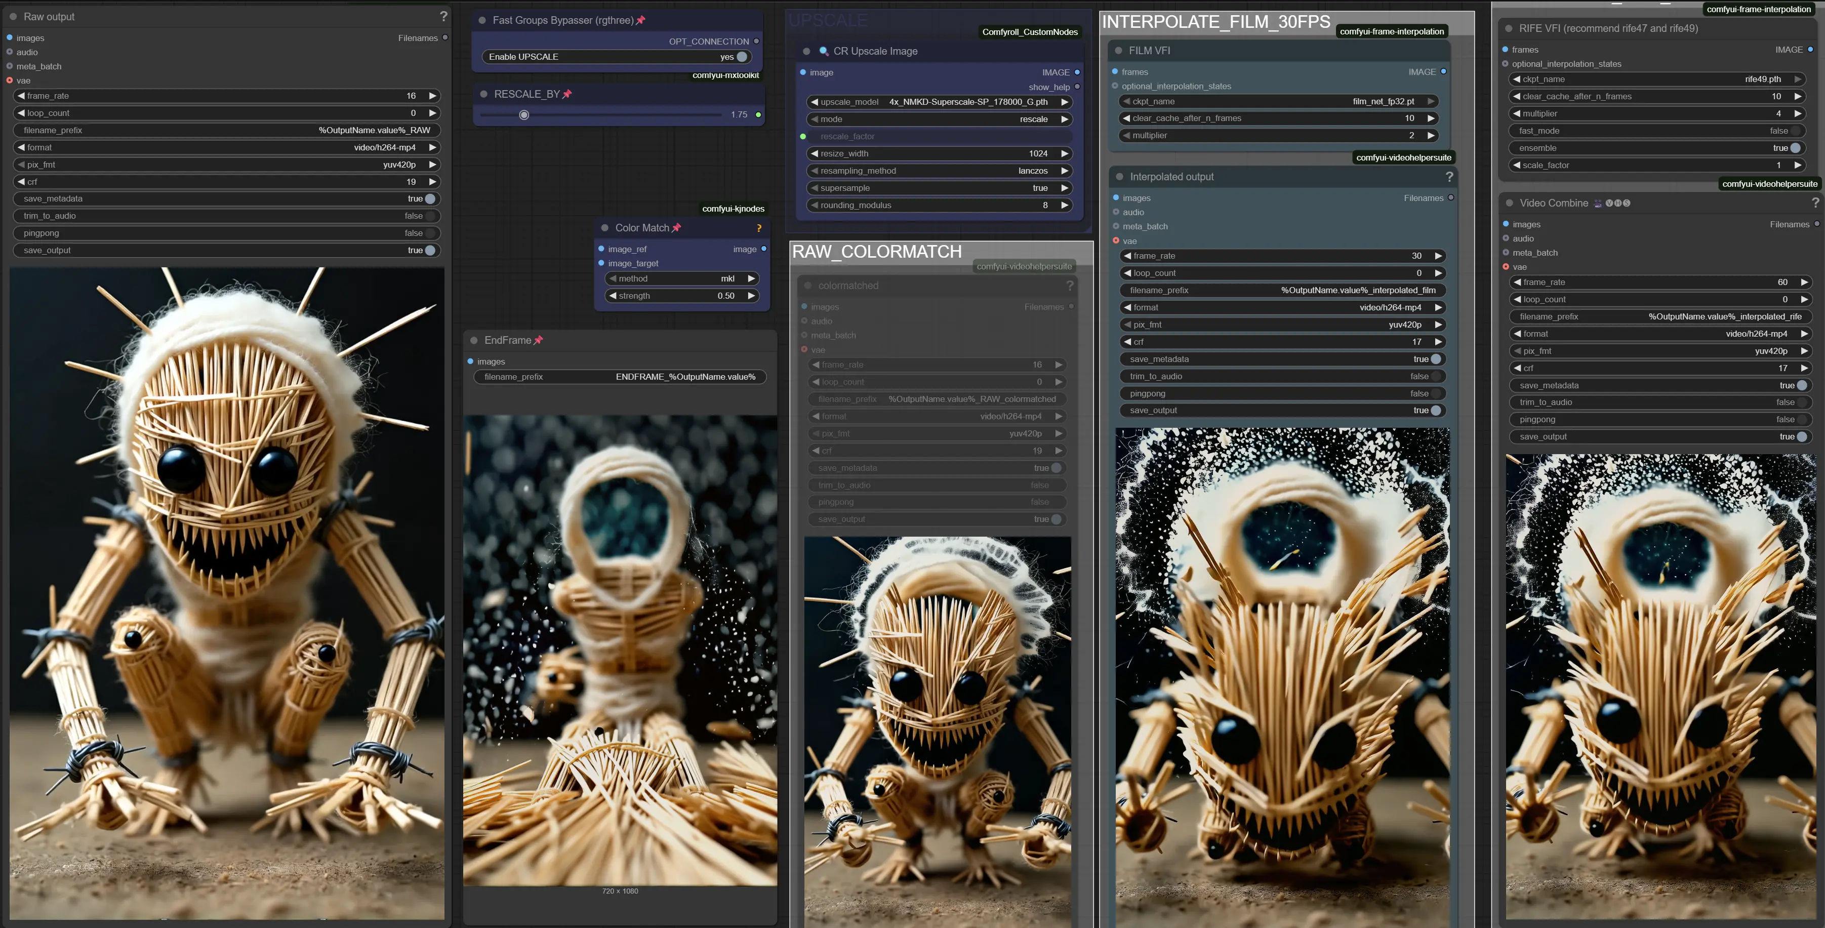Click the help question mark on Interpolated output
Screen dimensions: 1825x928
coord(1449,177)
